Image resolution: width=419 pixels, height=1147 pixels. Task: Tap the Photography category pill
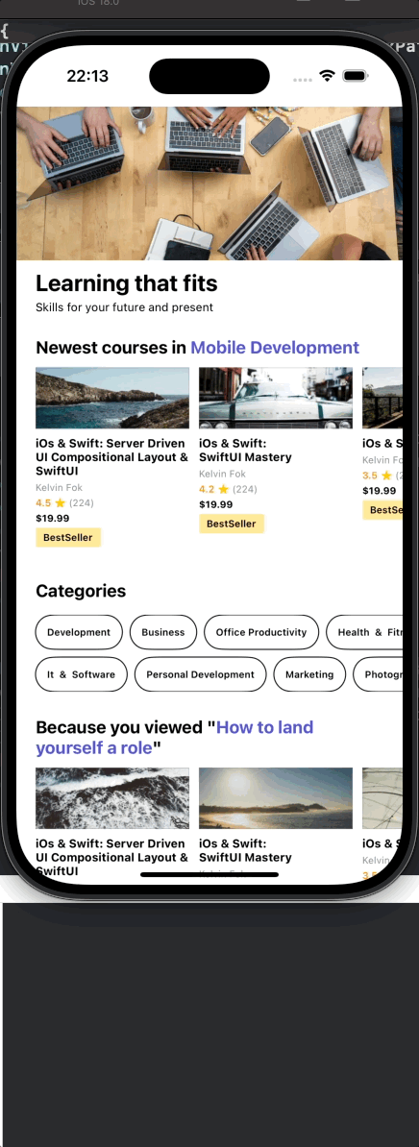pyautogui.click(x=378, y=674)
